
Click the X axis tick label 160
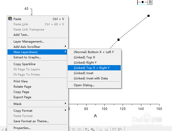(x=159, y=109)
